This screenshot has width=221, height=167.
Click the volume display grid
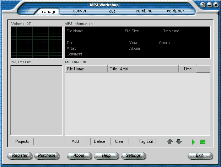click(36, 42)
